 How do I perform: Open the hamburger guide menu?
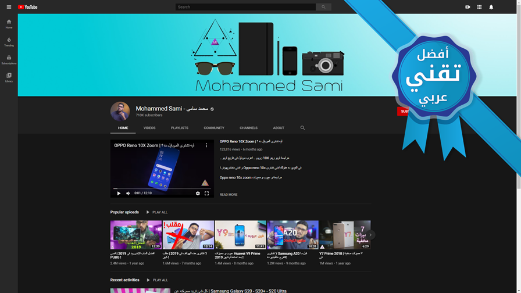point(9,7)
